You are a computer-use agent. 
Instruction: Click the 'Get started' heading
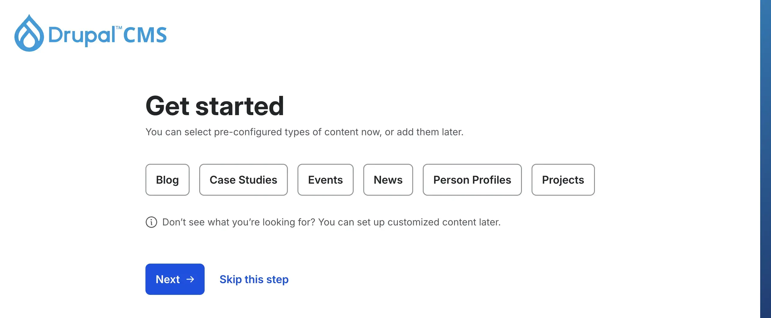(215, 106)
